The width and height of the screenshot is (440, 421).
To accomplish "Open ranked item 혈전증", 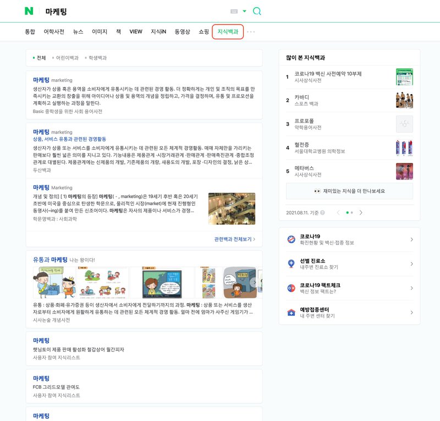I will (x=301, y=145).
